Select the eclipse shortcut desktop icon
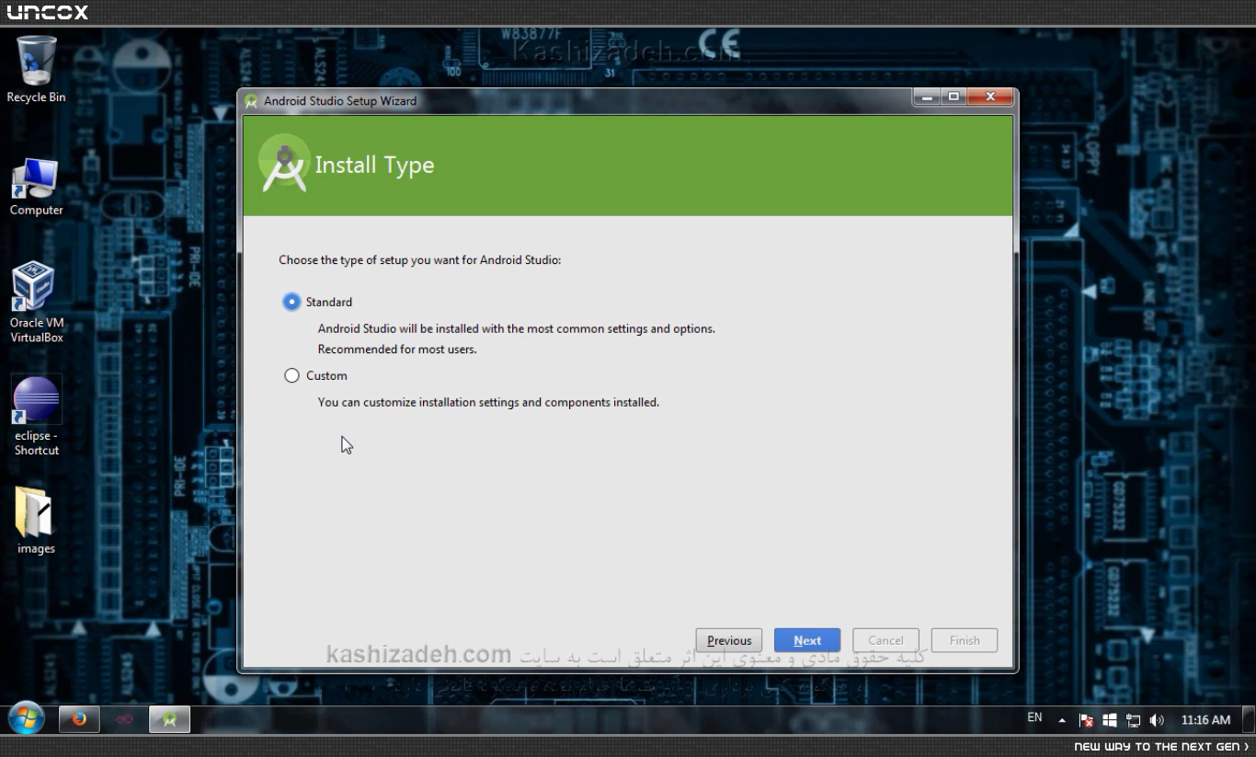Screen dimensions: 1256x757 point(37,416)
